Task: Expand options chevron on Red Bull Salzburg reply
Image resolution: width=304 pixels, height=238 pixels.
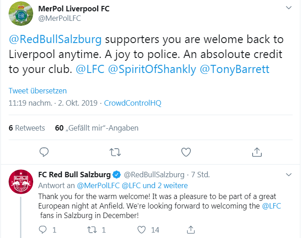Action: [289, 175]
